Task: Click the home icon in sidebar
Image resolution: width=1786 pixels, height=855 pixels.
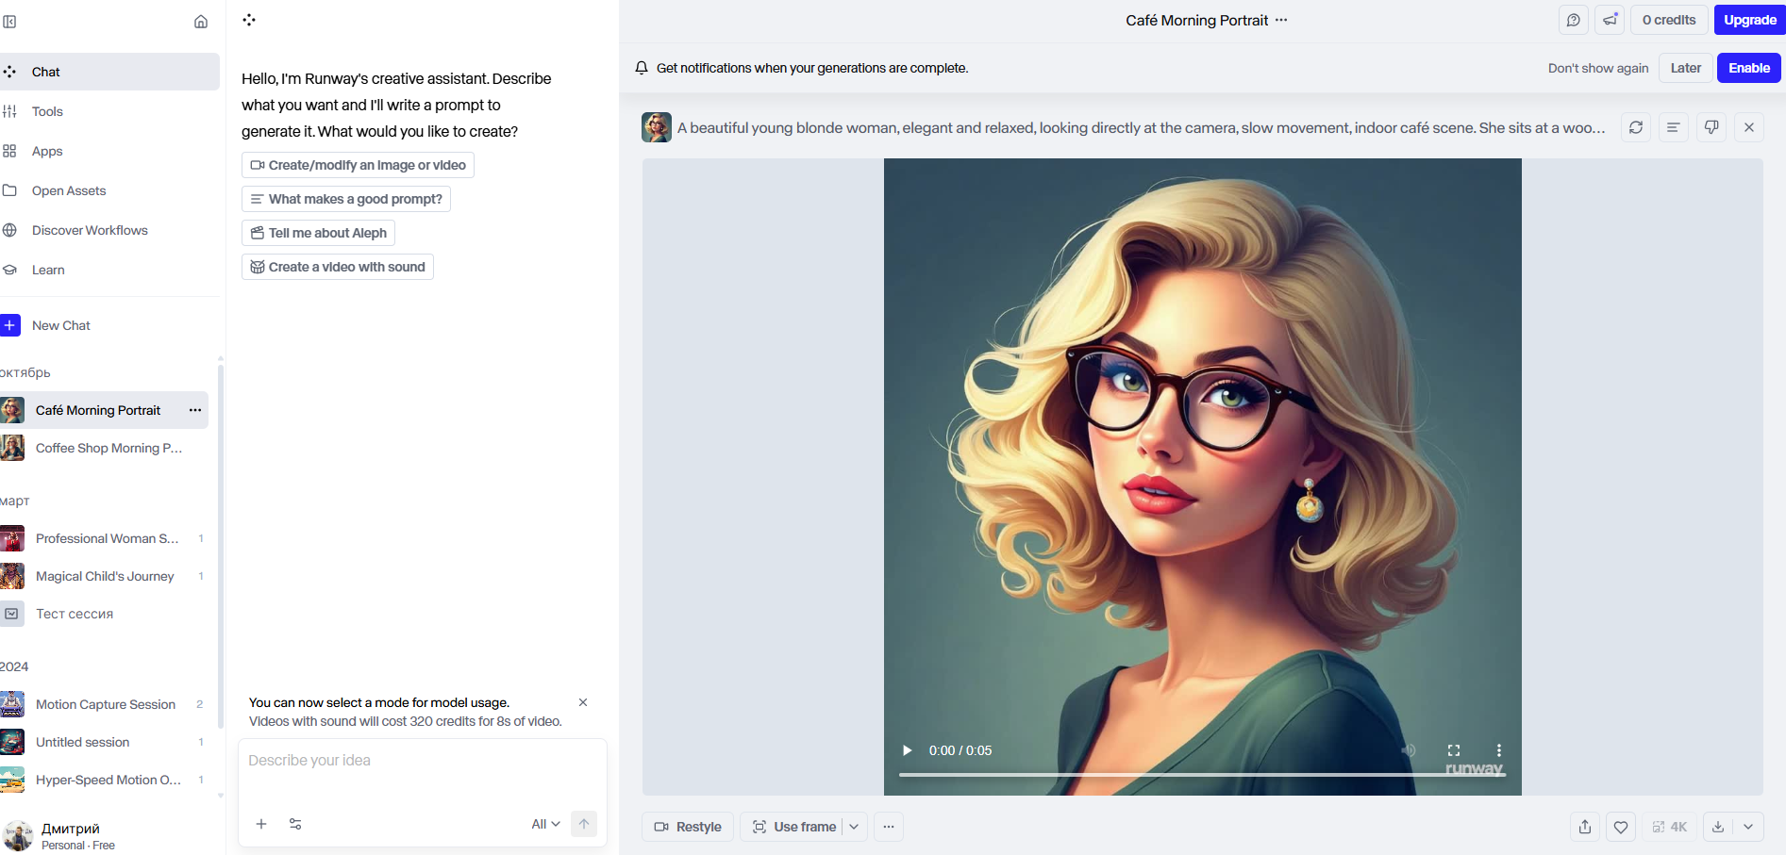Action: coord(201,22)
